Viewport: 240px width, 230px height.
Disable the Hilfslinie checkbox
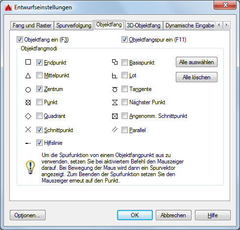39,143
